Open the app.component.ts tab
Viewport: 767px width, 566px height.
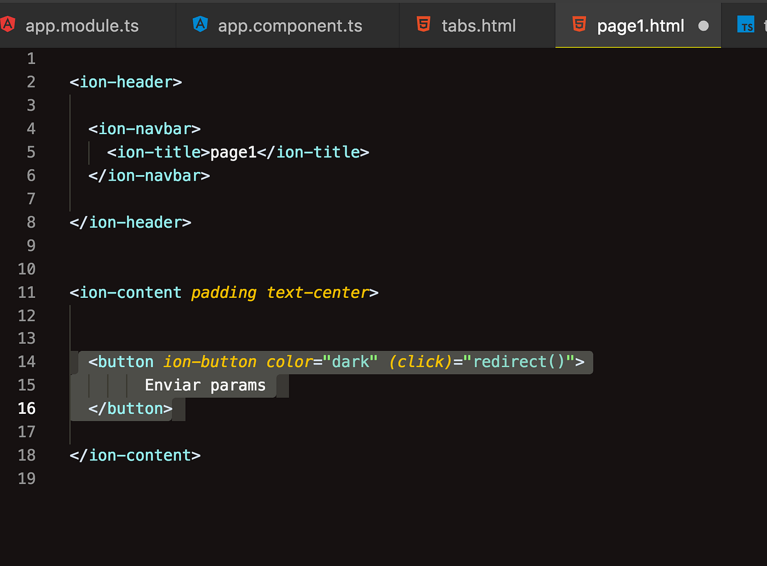click(x=289, y=25)
